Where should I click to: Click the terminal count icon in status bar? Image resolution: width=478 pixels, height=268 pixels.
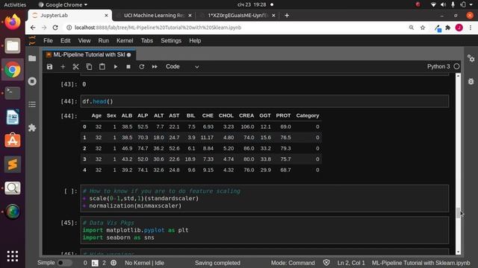click(95, 263)
